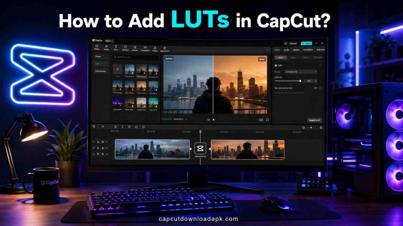Select the Cyberpunk LUT thumbnail

pos(117,103)
